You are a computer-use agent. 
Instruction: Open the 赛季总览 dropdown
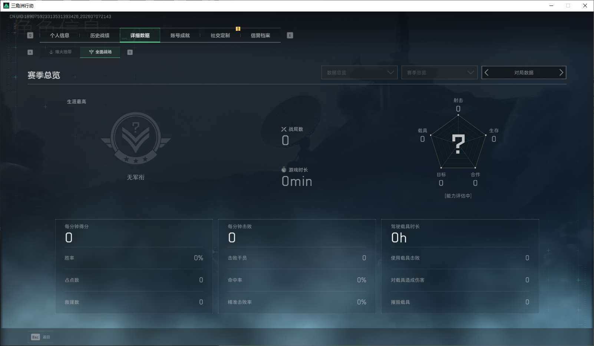pyautogui.click(x=439, y=72)
